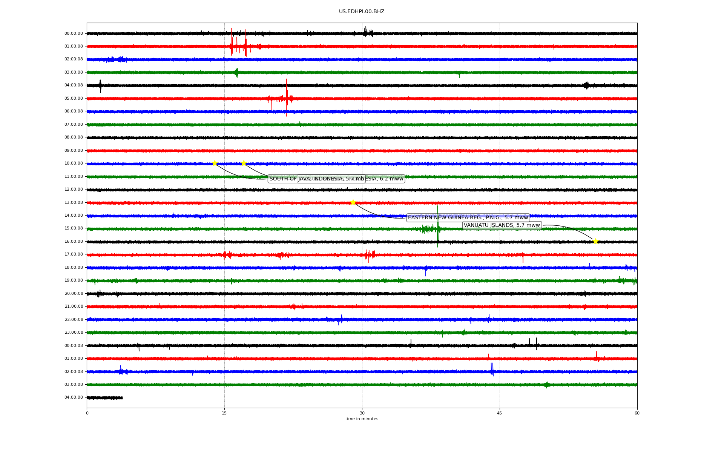This screenshot has width=724, height=453.
Task: Click the x-axis tick label 0
Action: (87, 413)
